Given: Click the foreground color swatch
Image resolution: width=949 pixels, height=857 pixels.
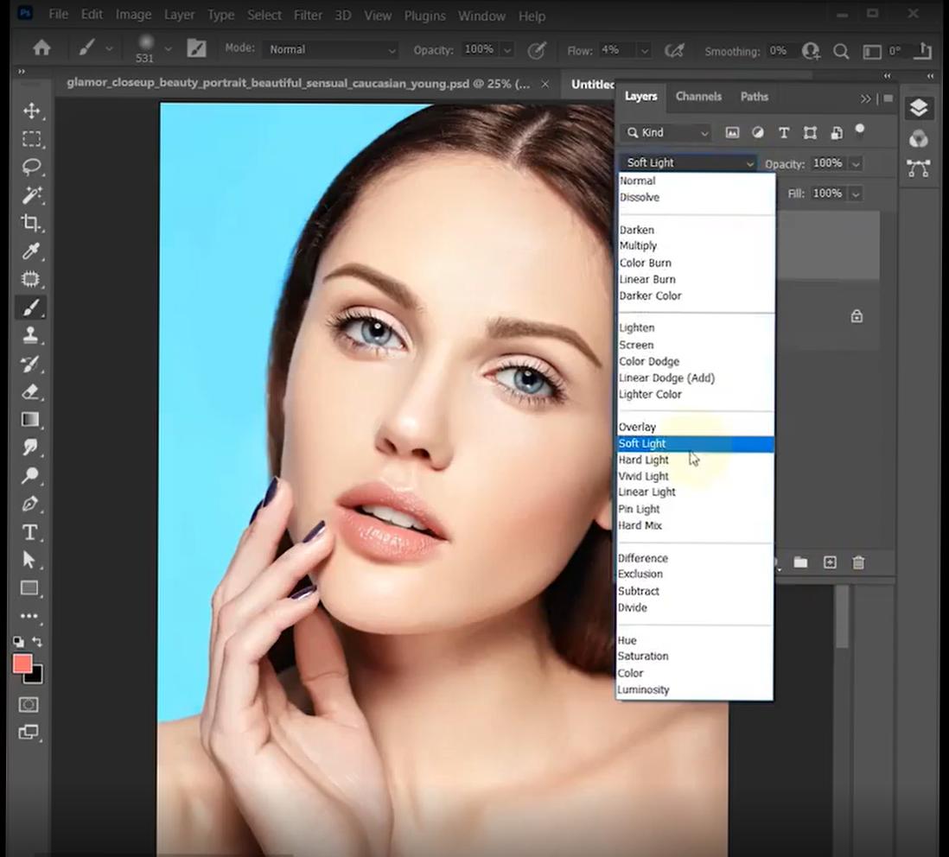Looking at the screenshot, I should 22,663.
